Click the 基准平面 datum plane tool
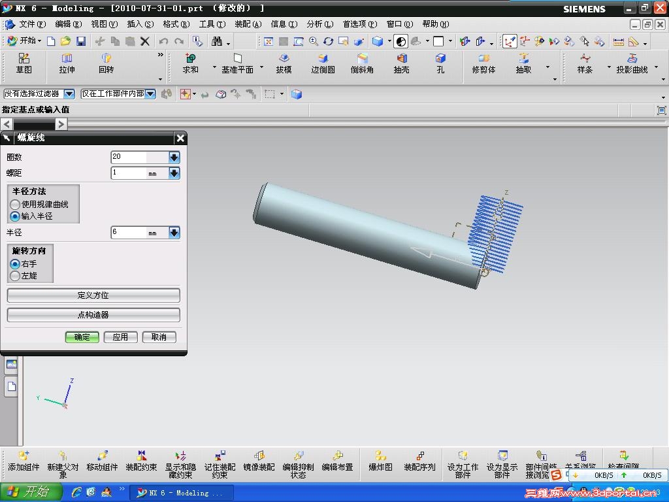 coord(238,63)
